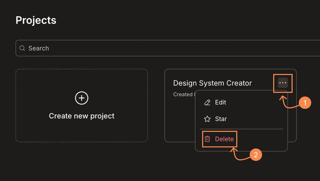Image resolution: width=320 pixels, height=181 pixels.
Task: Choose Star in the project context menu
Action: click(x=241, y=119)
